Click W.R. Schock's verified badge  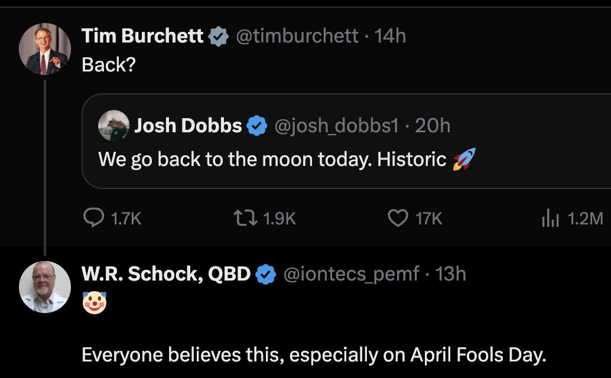[265, 273]
